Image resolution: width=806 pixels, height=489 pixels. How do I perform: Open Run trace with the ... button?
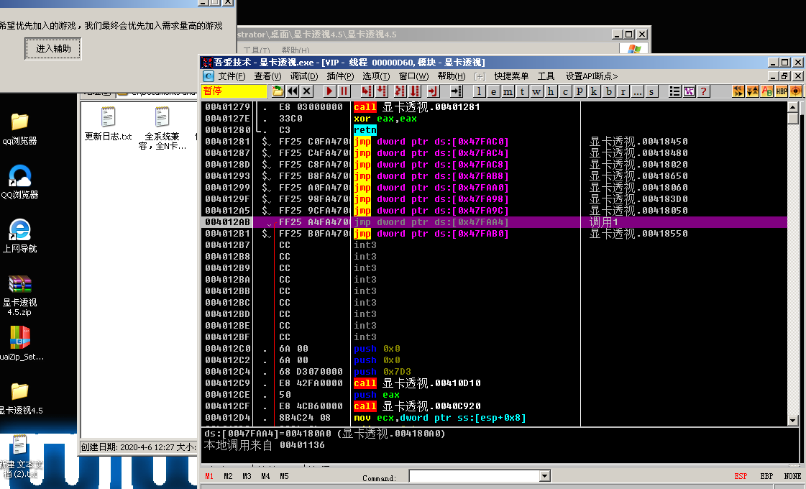click(638, 91)
